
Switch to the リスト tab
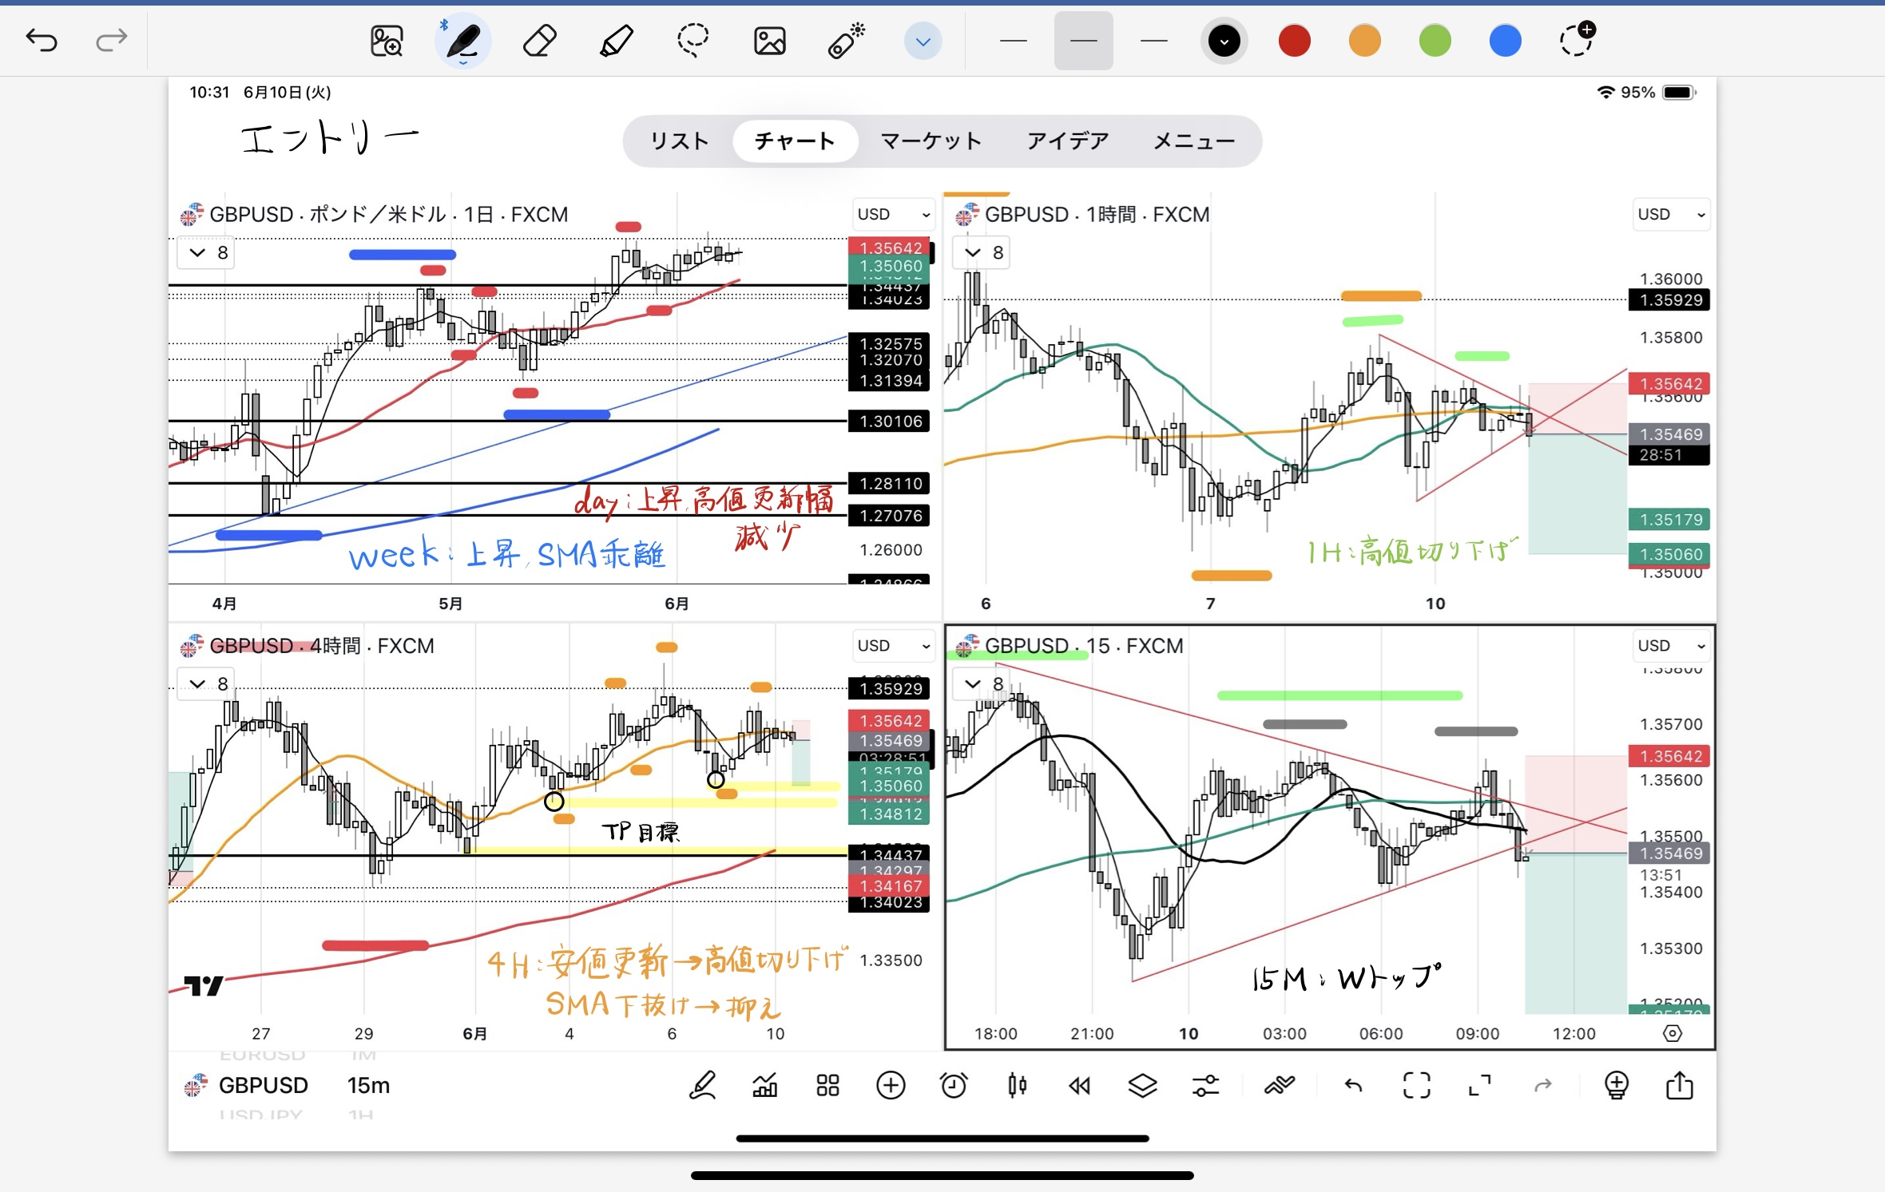tap(680, 141)
